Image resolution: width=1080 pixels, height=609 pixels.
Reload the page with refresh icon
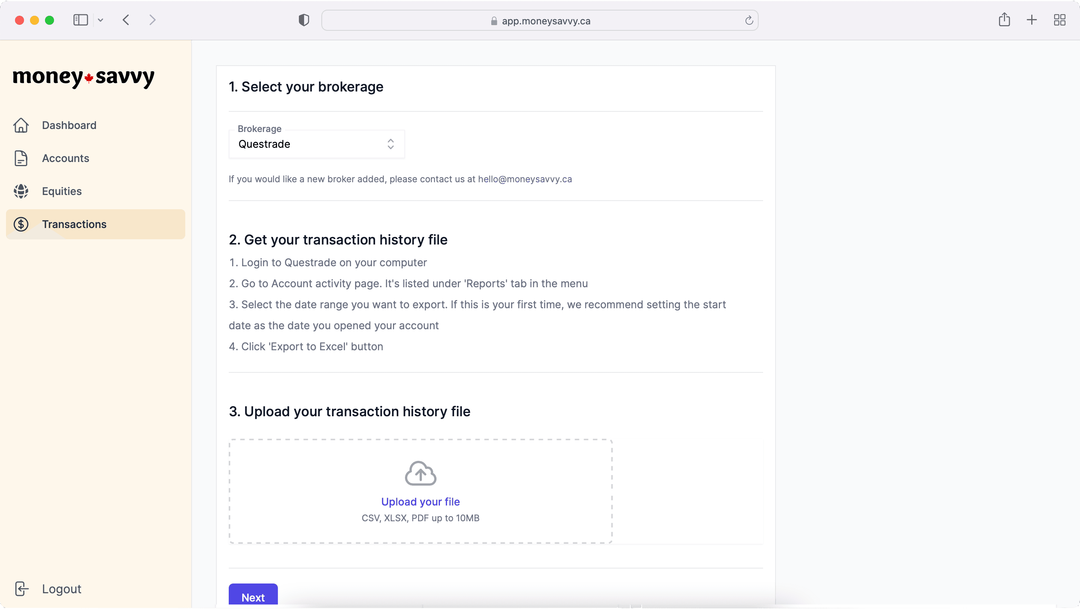tap(749, 21)
